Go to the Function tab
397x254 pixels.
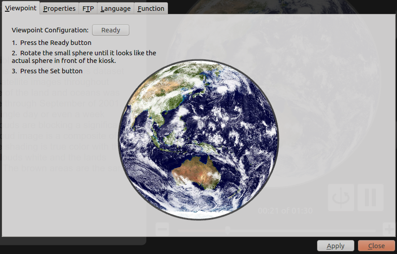[151, 9]
